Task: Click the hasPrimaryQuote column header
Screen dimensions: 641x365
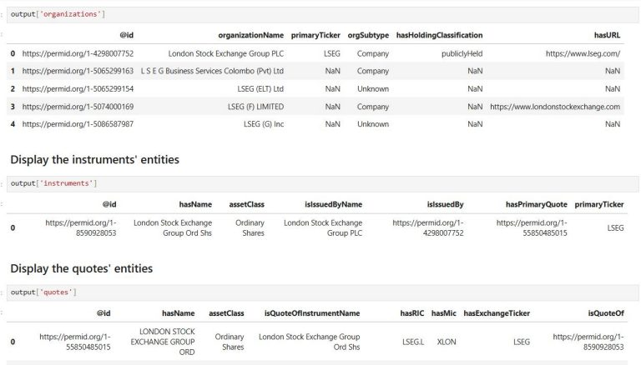Action: coord(536,204)
